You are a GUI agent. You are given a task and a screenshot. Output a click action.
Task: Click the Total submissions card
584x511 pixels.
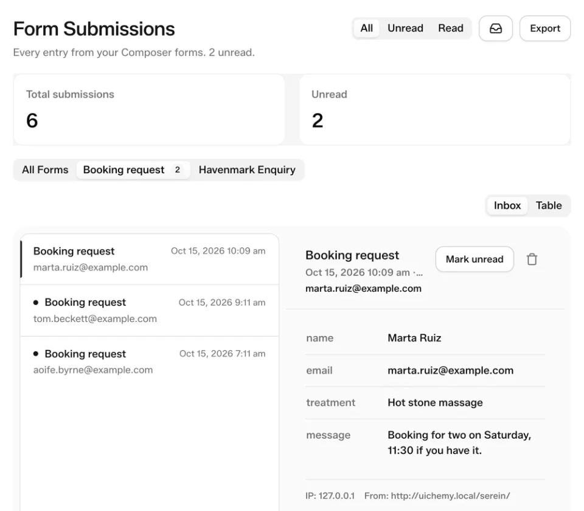tap(149, 110)
